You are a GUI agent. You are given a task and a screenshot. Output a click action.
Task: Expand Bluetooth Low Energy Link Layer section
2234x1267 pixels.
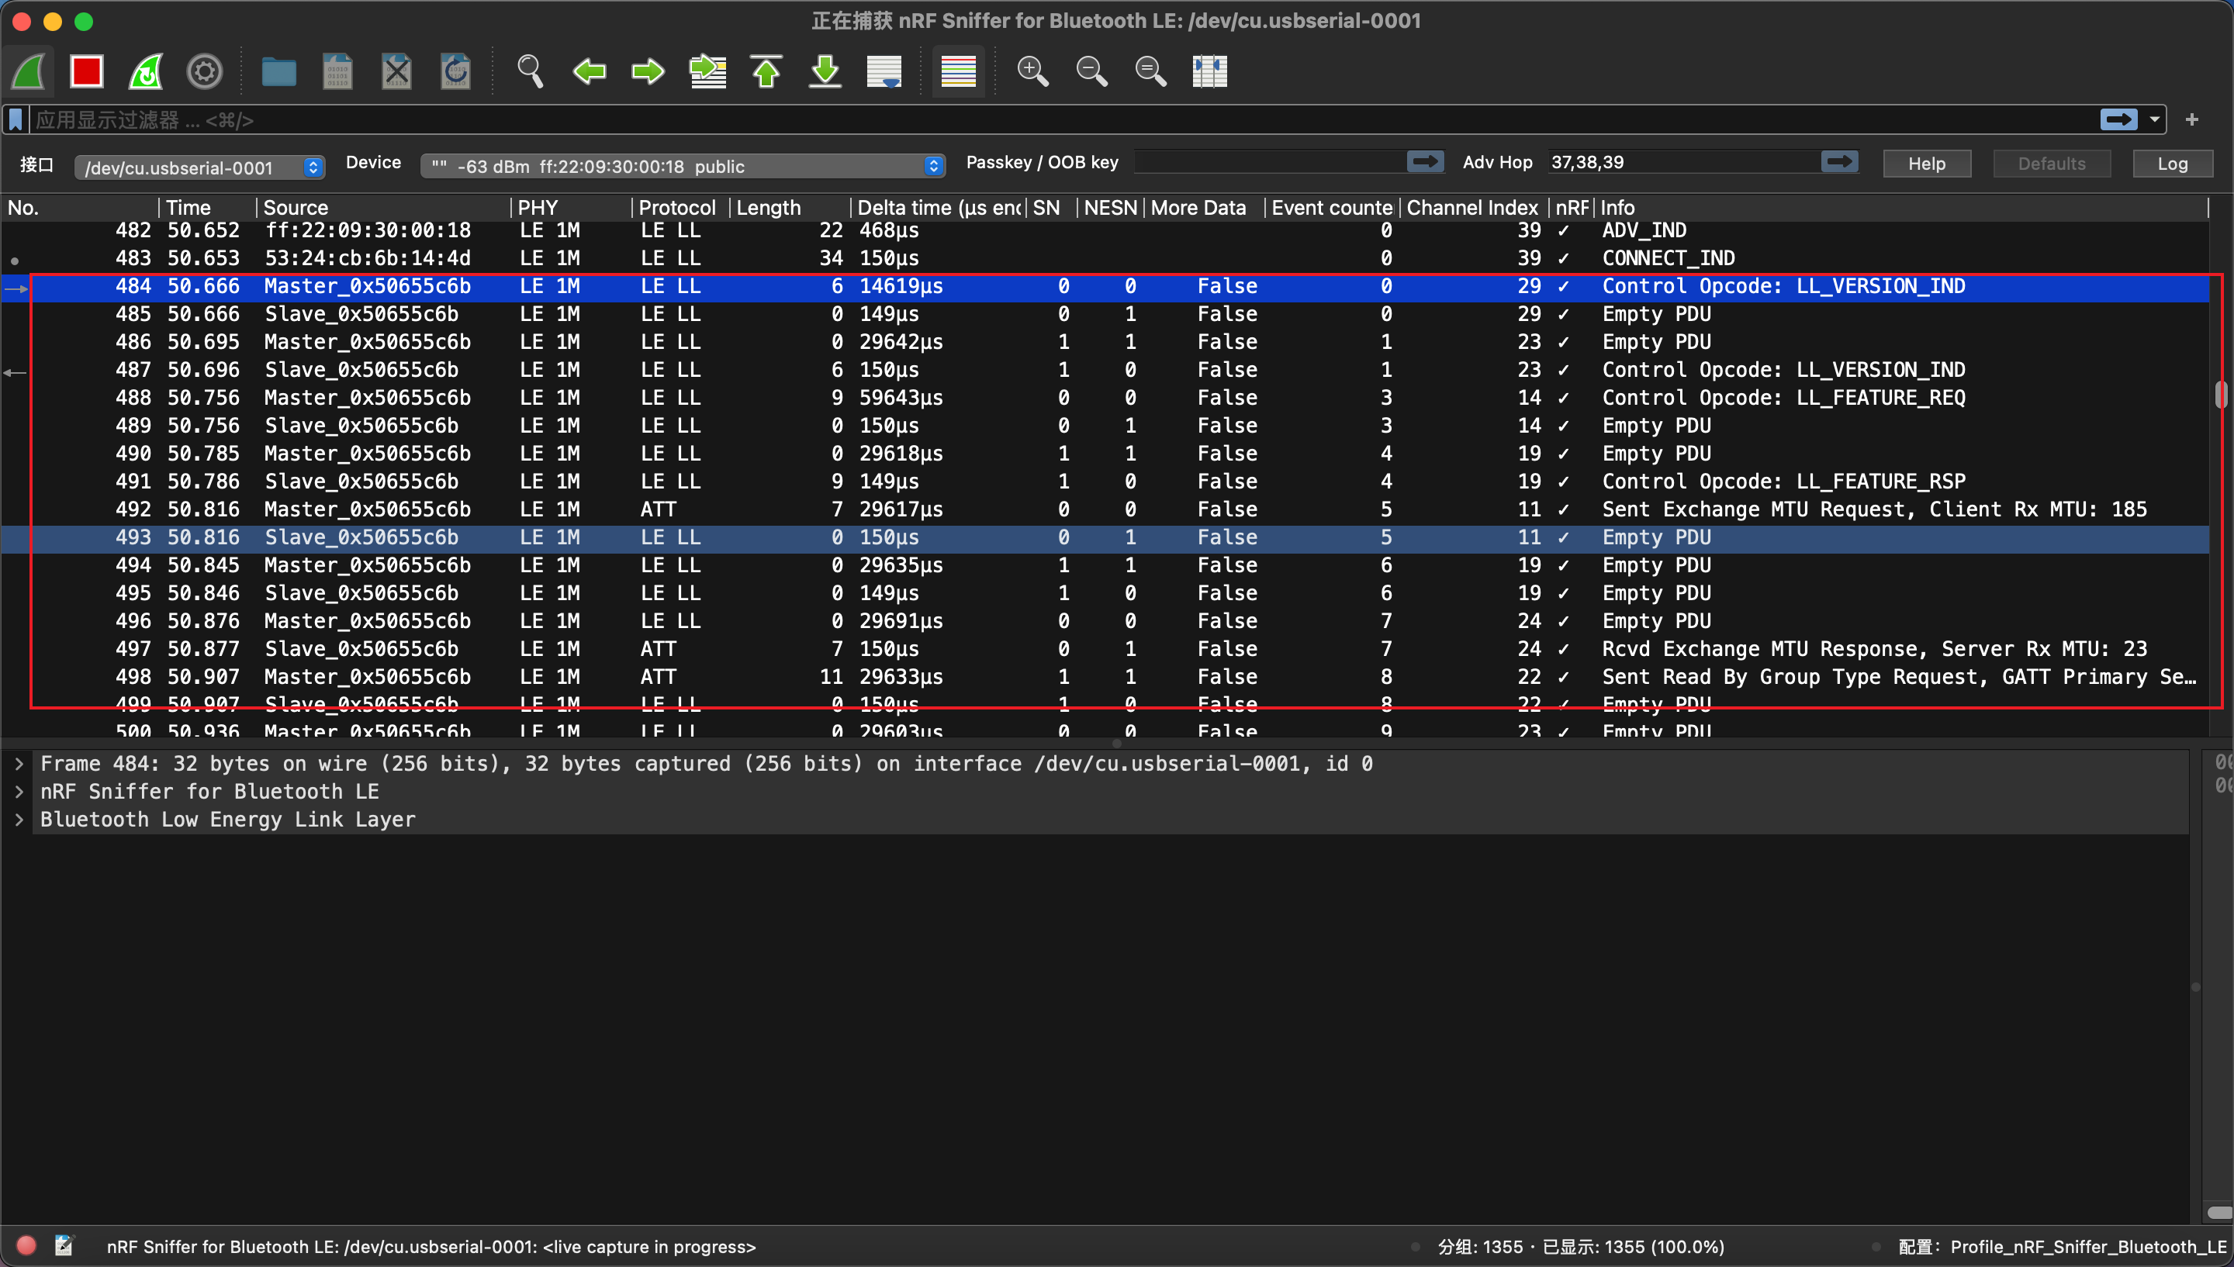19,819
